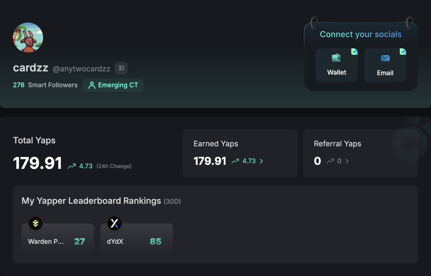Click the Total Yaps 179.91 value
The image size is (431, 276).
(x=38, y=163)
